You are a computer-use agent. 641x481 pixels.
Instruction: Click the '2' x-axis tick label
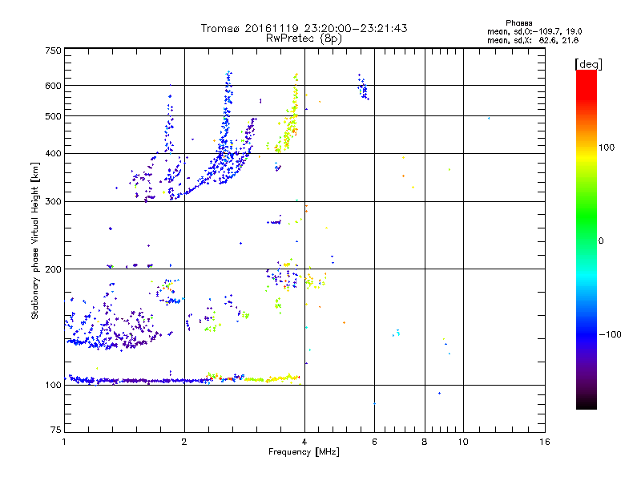pos(184,442)
